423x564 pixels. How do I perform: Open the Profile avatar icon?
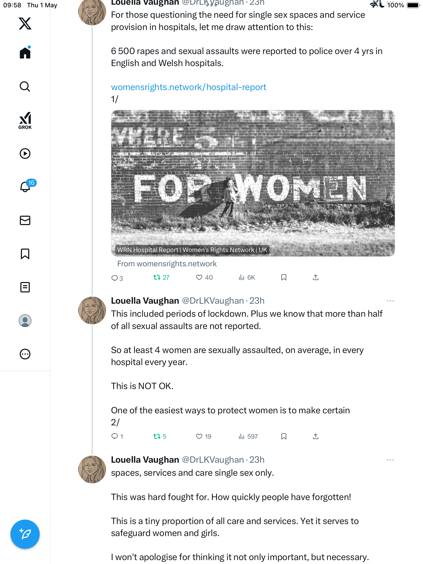(25, 321)
